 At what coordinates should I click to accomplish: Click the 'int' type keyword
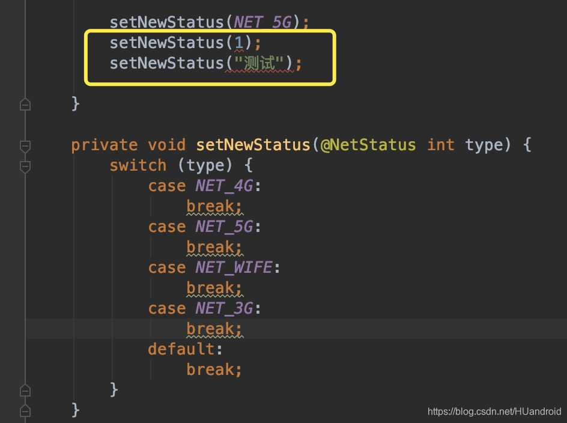(441, 145)
